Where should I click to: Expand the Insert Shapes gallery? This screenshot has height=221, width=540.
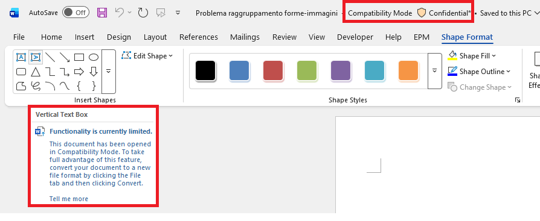pos(109,72)
